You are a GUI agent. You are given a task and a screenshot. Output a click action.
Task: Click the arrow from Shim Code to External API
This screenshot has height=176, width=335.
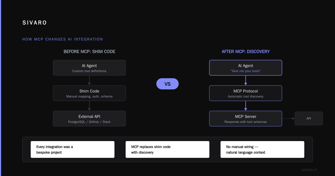[x=89, y=106]
